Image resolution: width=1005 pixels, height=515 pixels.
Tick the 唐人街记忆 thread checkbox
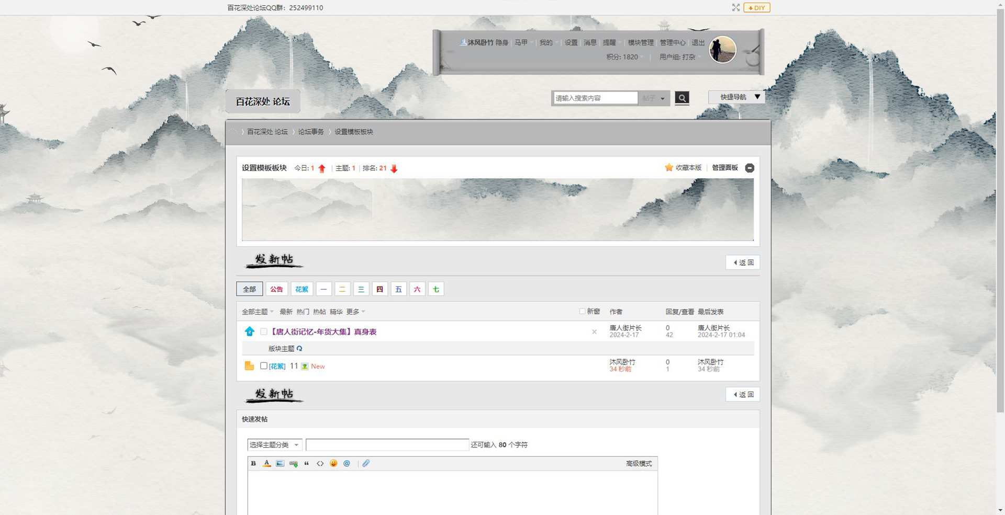264,331
